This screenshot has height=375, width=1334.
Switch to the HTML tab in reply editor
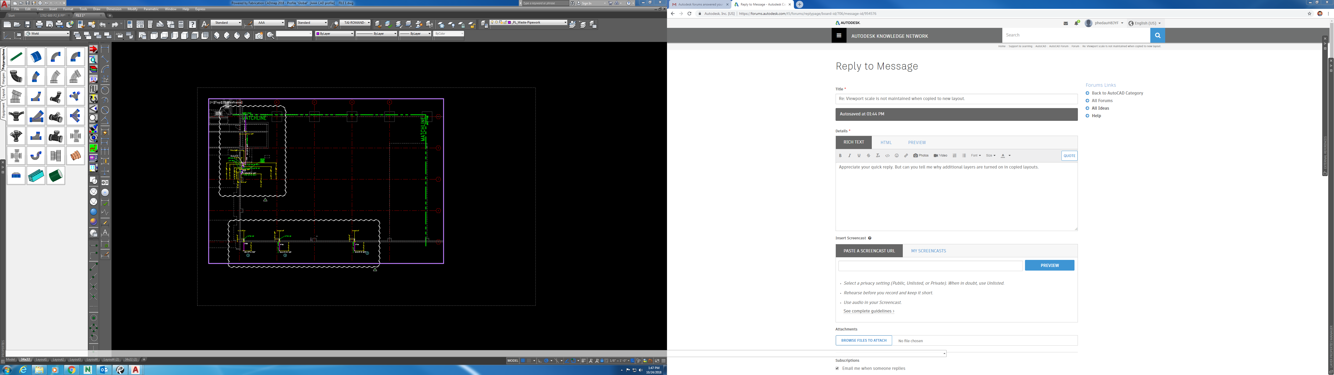pos(886,142)
